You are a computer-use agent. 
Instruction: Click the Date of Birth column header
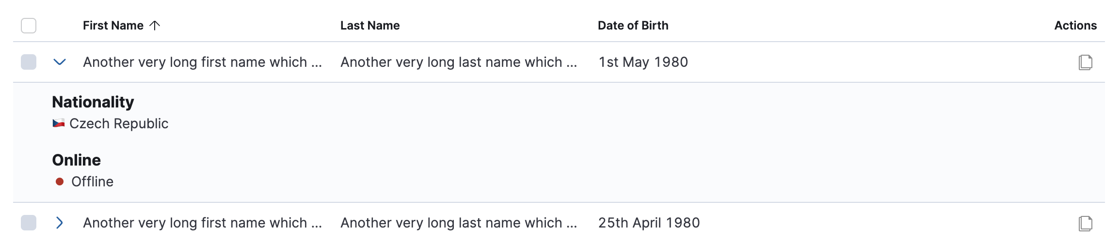pos(633,26)
